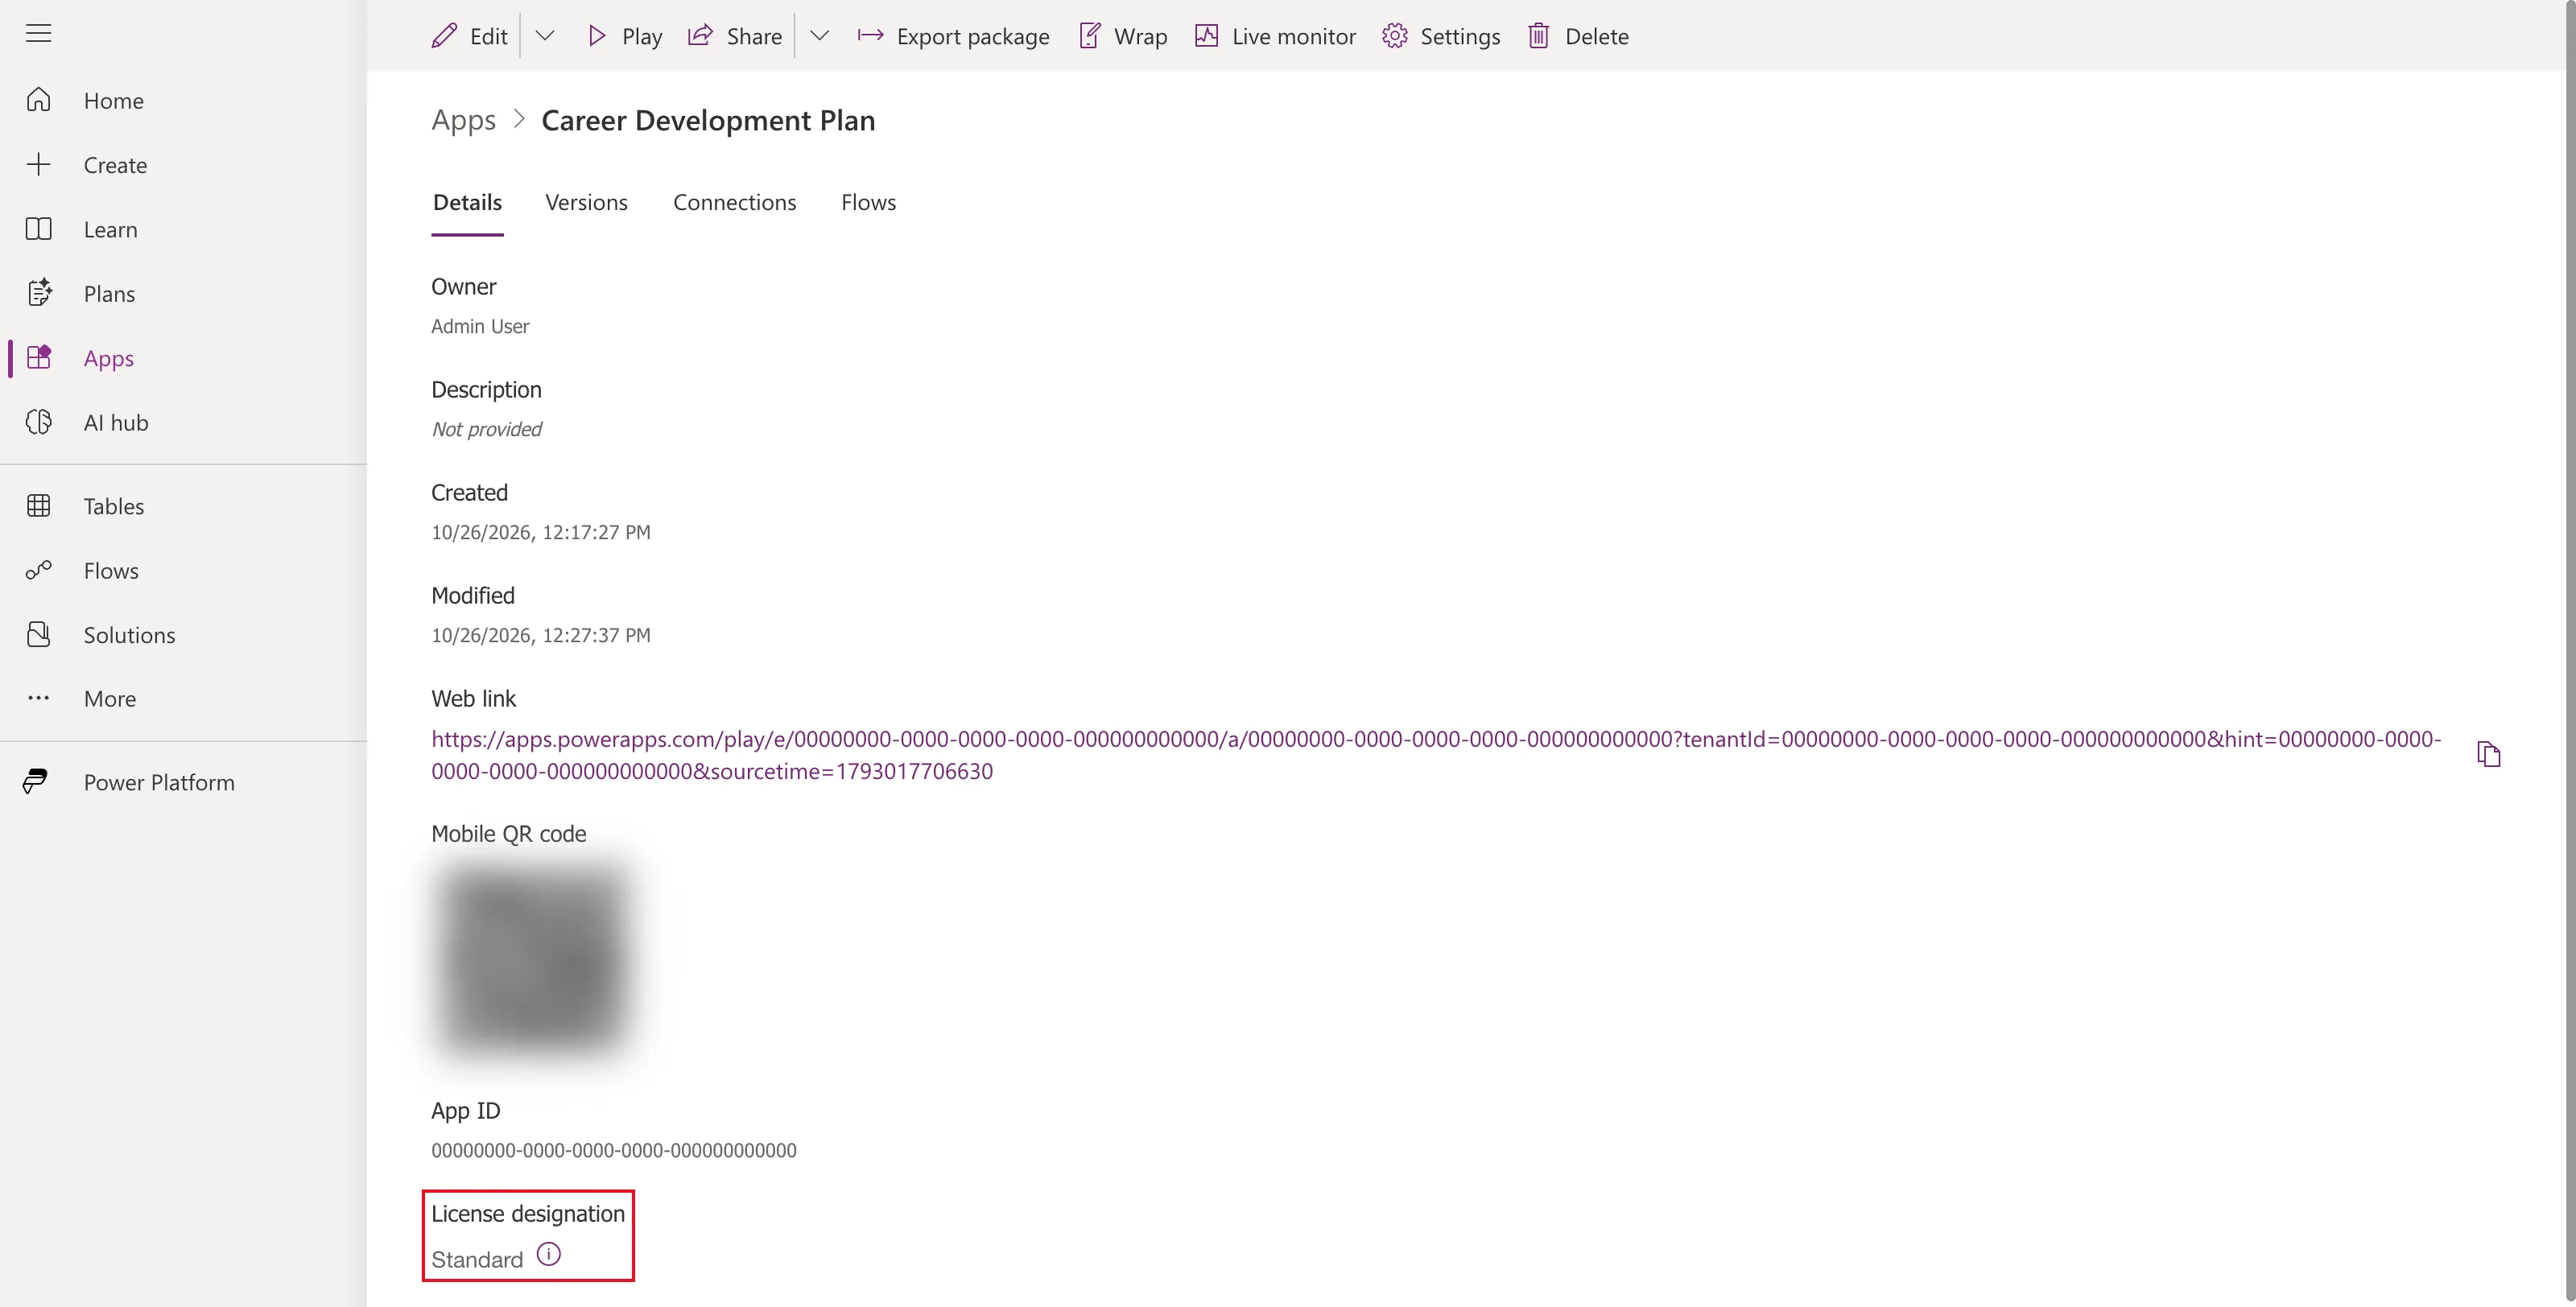Click the 'Not provided' description text
Screen dimensions: 2576x1307
pos(486,429)
